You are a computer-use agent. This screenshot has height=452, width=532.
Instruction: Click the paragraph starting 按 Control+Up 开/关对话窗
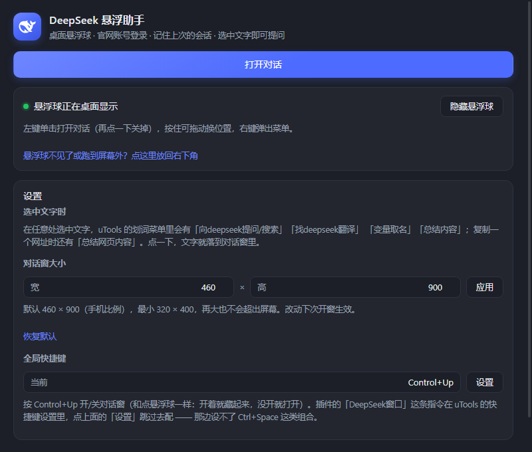pyautogui.click(x=260, y=411)
